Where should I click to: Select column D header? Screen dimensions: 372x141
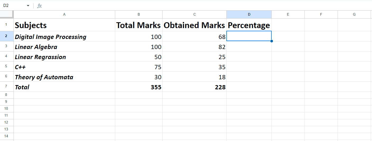tap(249, 15)
